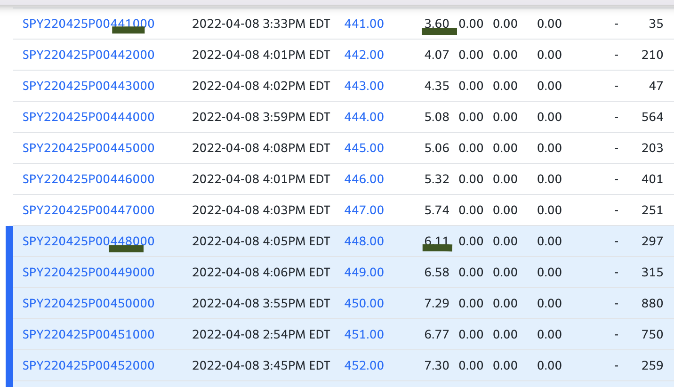Click the 4:08PM EDT trade date

click(261, 148)
